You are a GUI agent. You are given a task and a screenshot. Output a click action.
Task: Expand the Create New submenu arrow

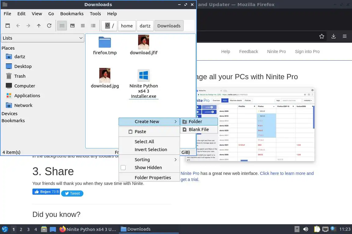176,122
